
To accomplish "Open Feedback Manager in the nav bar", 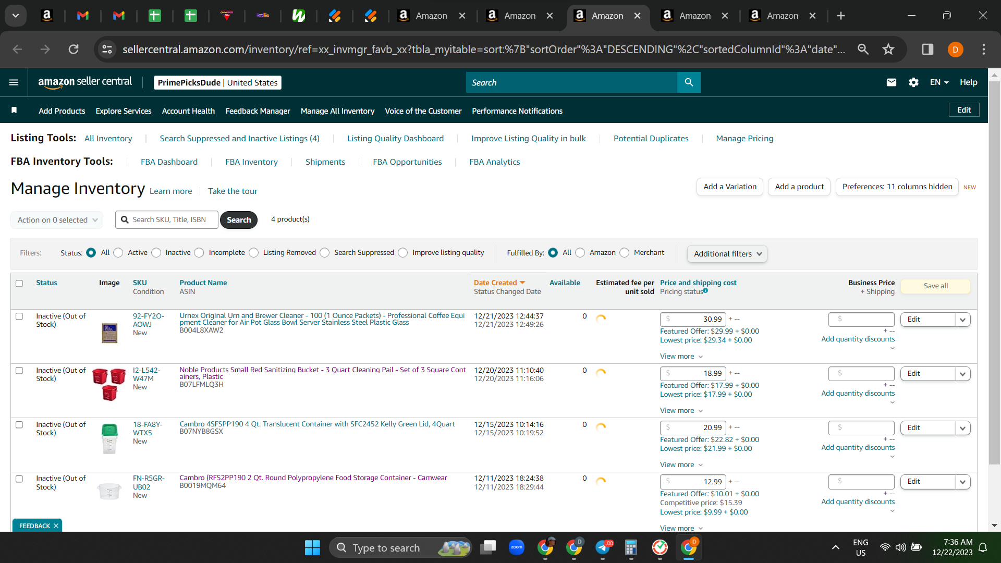I will [258, 111].
